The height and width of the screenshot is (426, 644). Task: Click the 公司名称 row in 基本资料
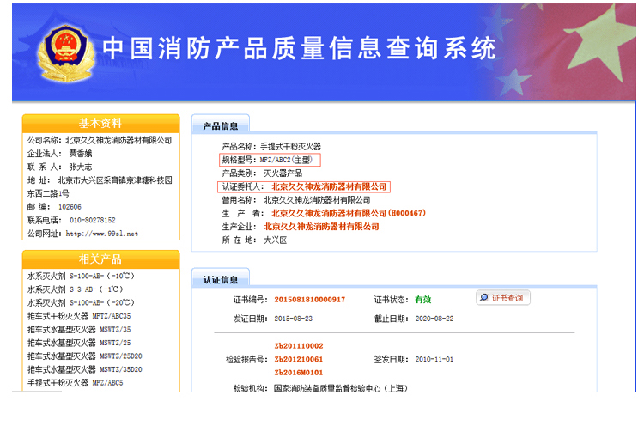pyautogui.click(x=100, y=140)
